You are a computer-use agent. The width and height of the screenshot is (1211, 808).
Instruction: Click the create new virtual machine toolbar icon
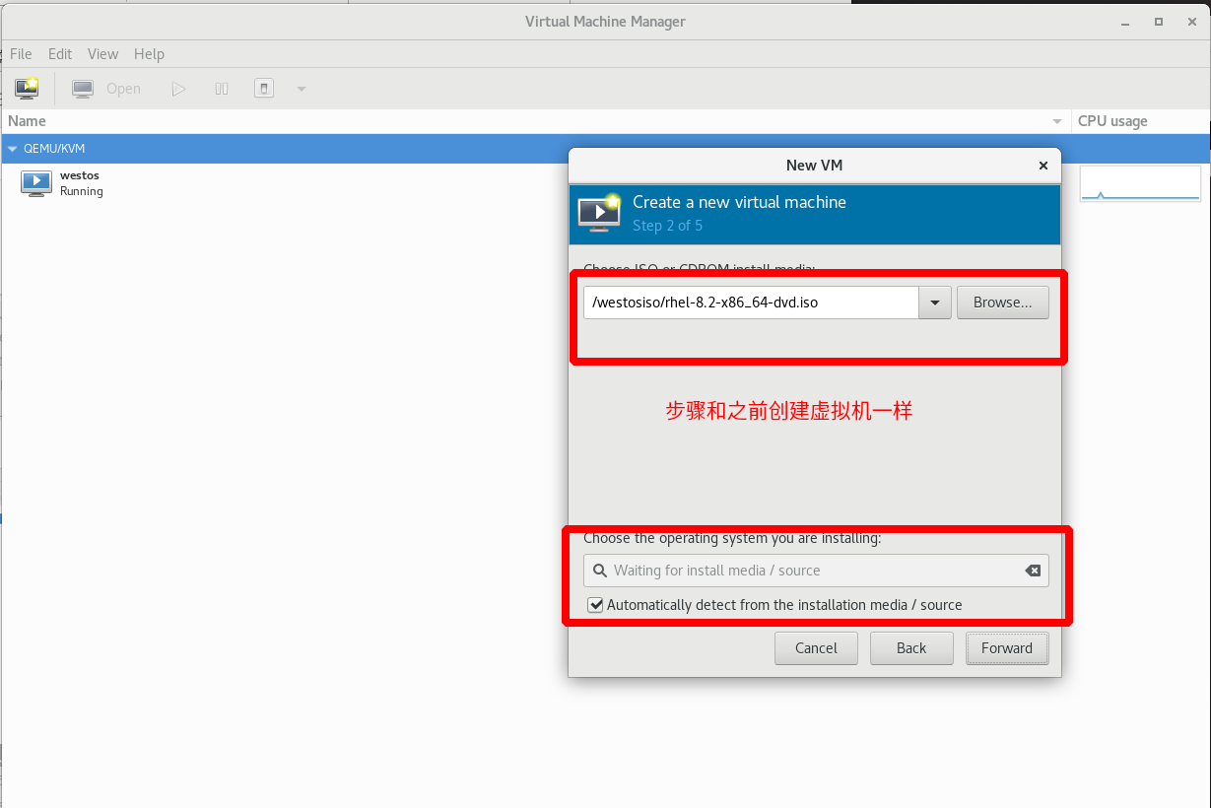click(x=27, y=88)
